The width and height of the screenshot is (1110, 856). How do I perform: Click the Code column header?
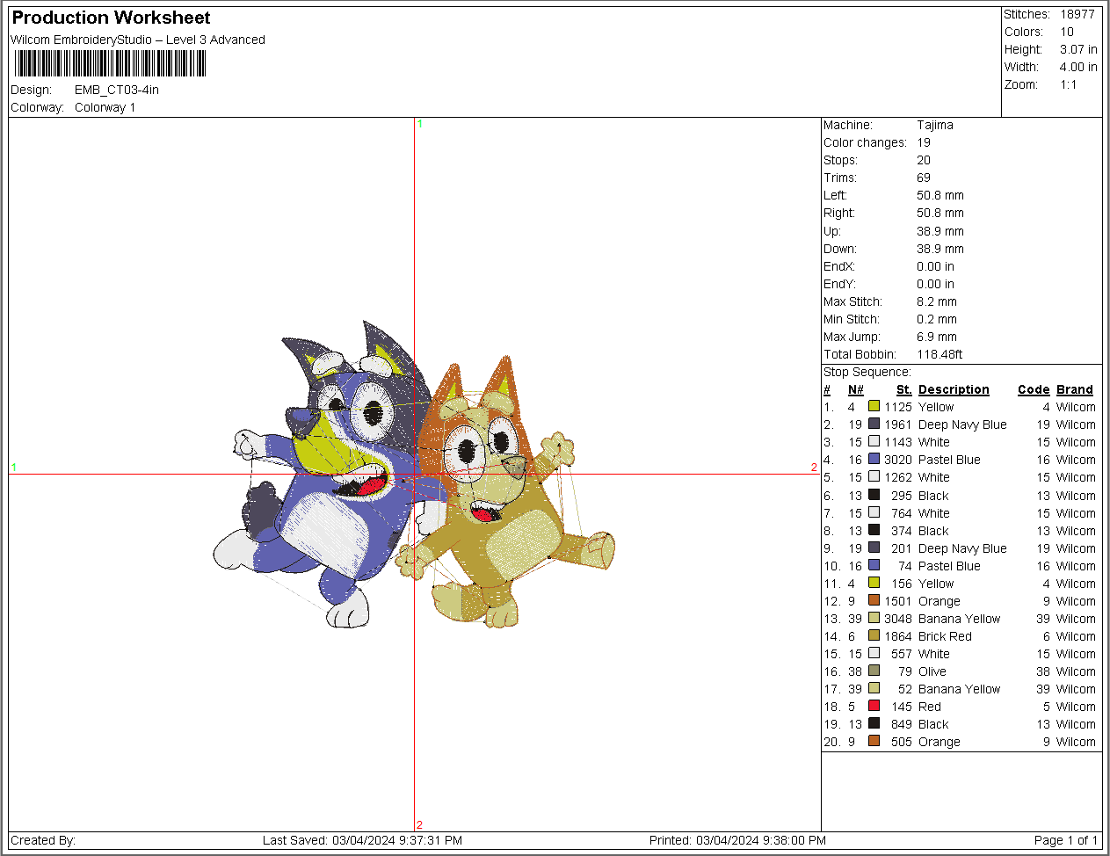pyautogui.click(x=1034, y=389)
